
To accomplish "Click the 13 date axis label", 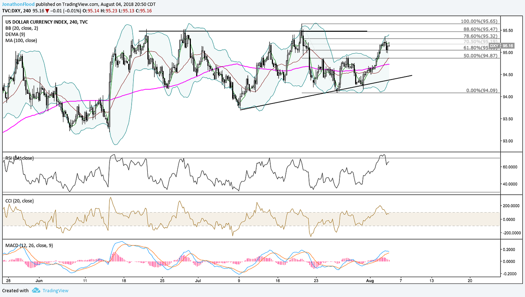I will pos(432,280).
